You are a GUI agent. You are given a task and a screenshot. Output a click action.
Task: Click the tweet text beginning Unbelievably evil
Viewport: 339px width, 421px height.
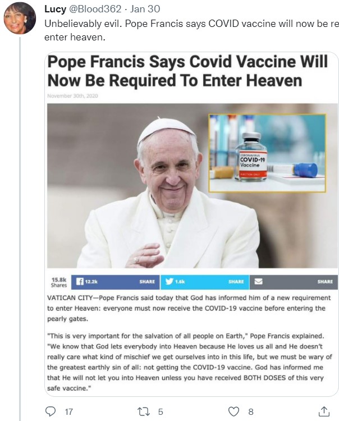pyautogui.click(x=191, y=30)
